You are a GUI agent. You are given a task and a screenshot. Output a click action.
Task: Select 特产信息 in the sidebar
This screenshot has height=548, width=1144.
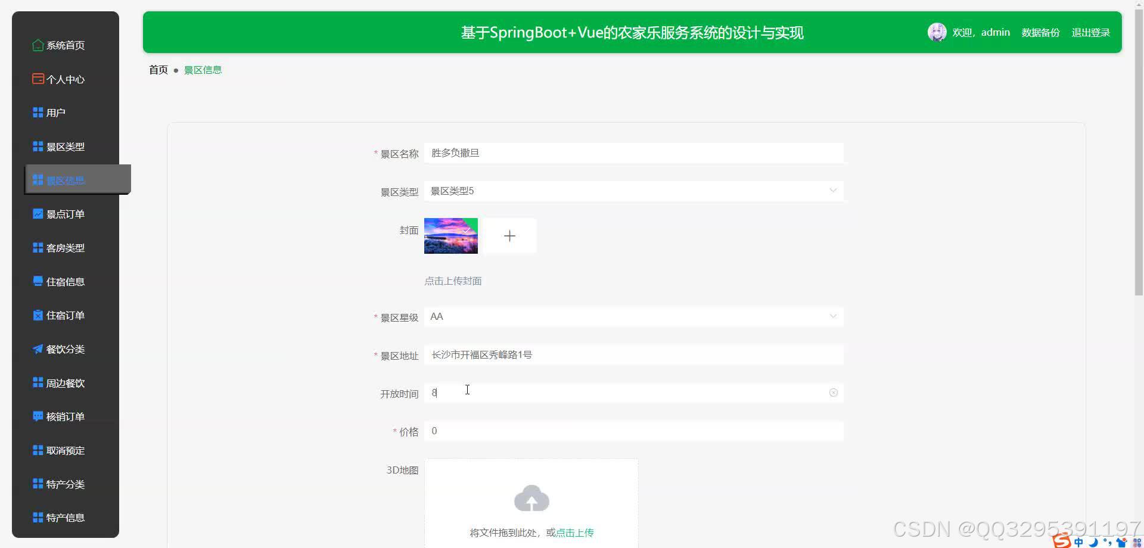pyautogui.click(x=66, y=518)
